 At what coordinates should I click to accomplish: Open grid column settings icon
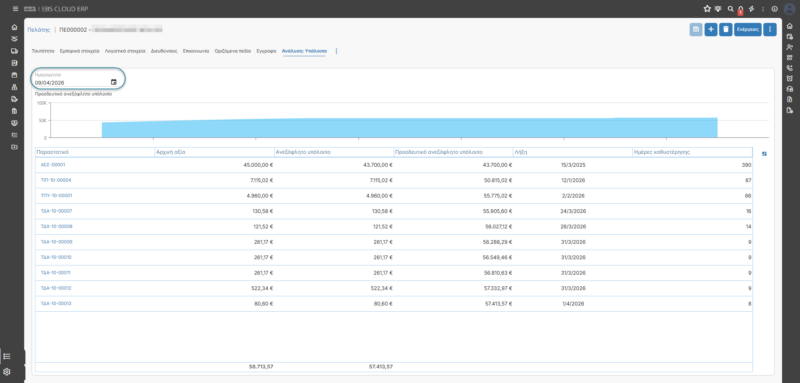[x=764, y=154]
